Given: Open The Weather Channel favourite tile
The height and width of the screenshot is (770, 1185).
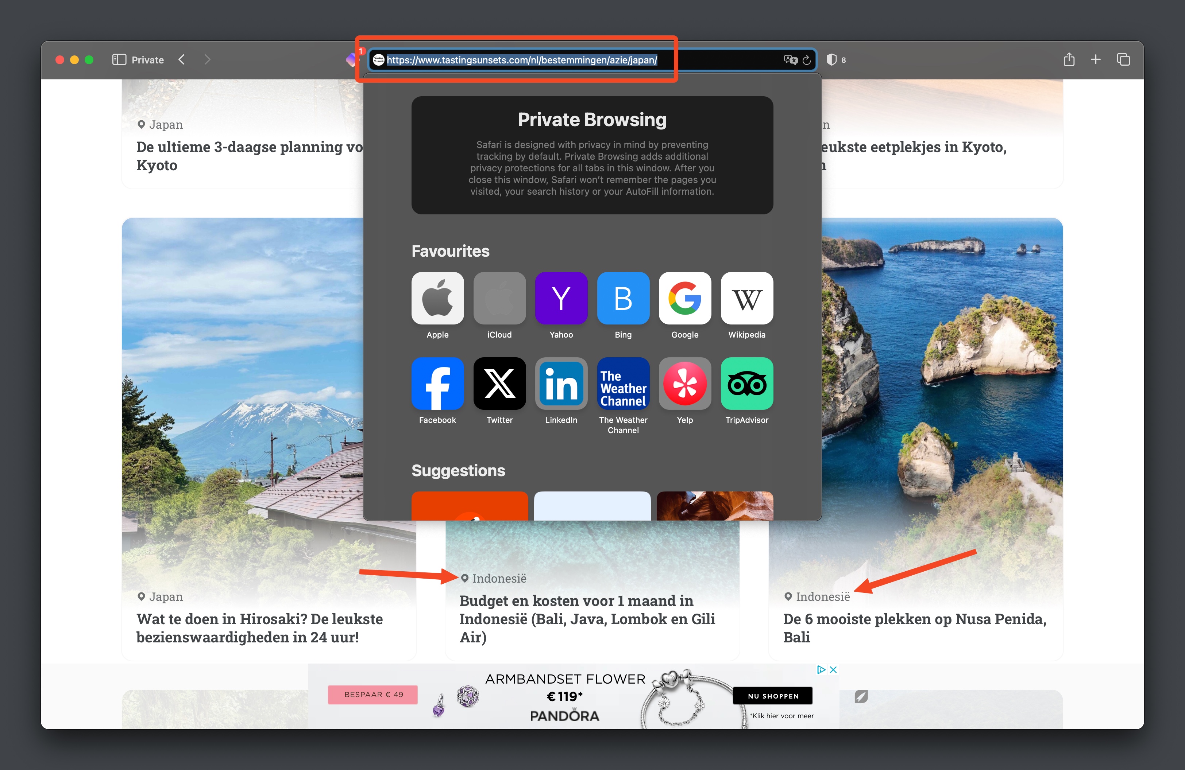Looking at the screenshot, I should point(623,384).
